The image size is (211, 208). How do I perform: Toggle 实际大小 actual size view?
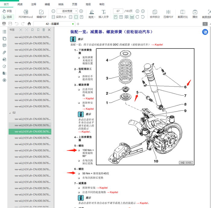pos(59,17)
